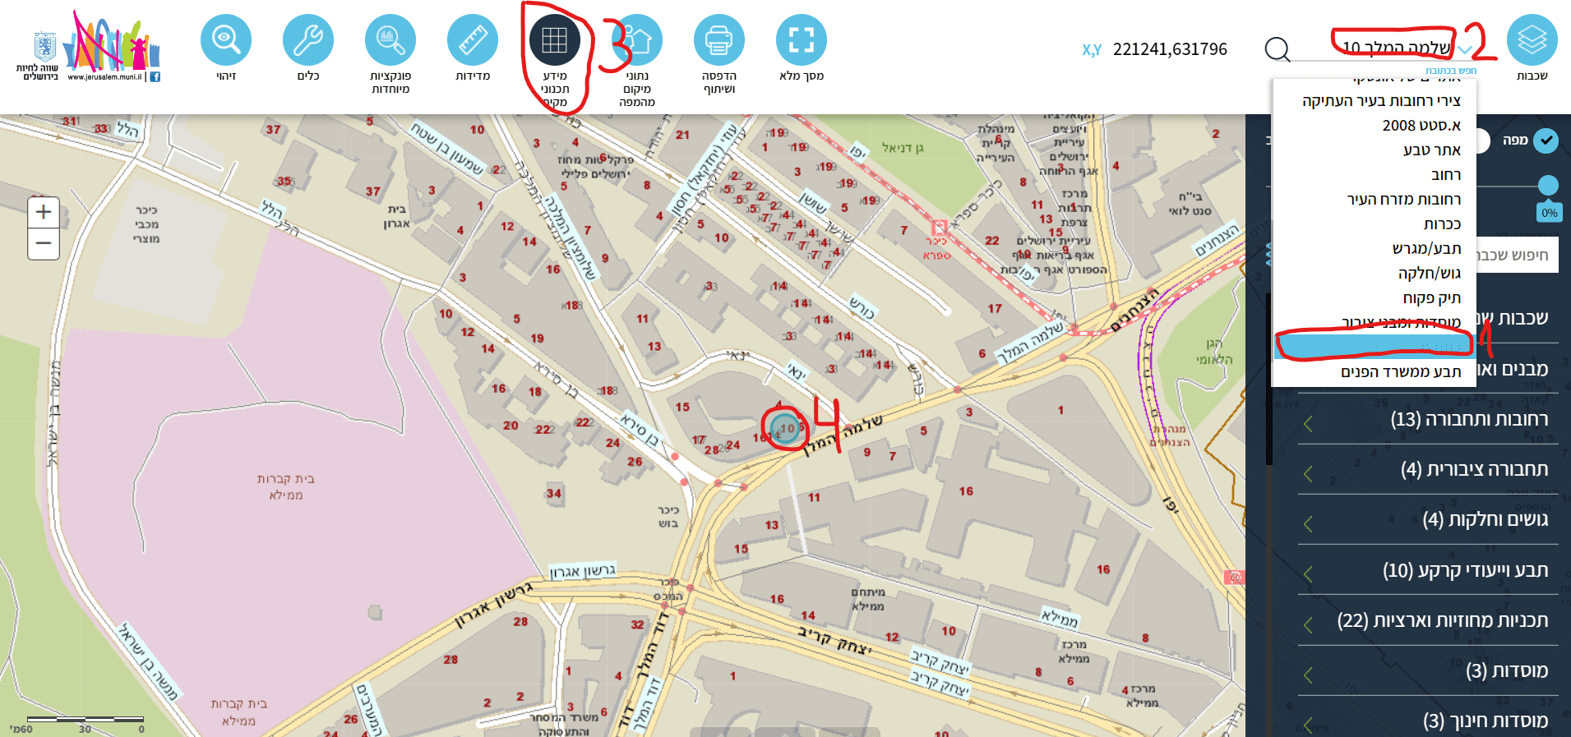Screen dimensions: 1571x737
Task: Adjust the map transparency slider handle
Action: pos(1548,185)
